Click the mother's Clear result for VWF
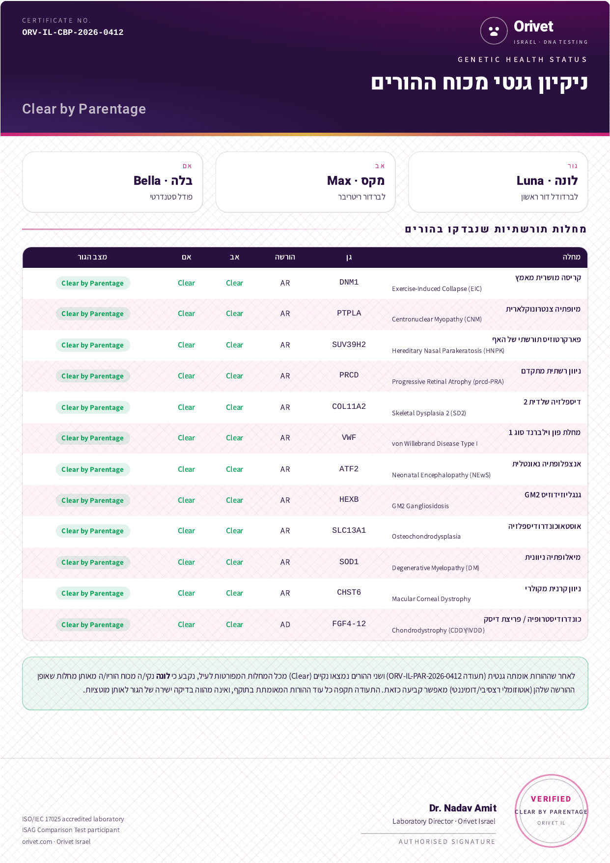 coord(186,438)
